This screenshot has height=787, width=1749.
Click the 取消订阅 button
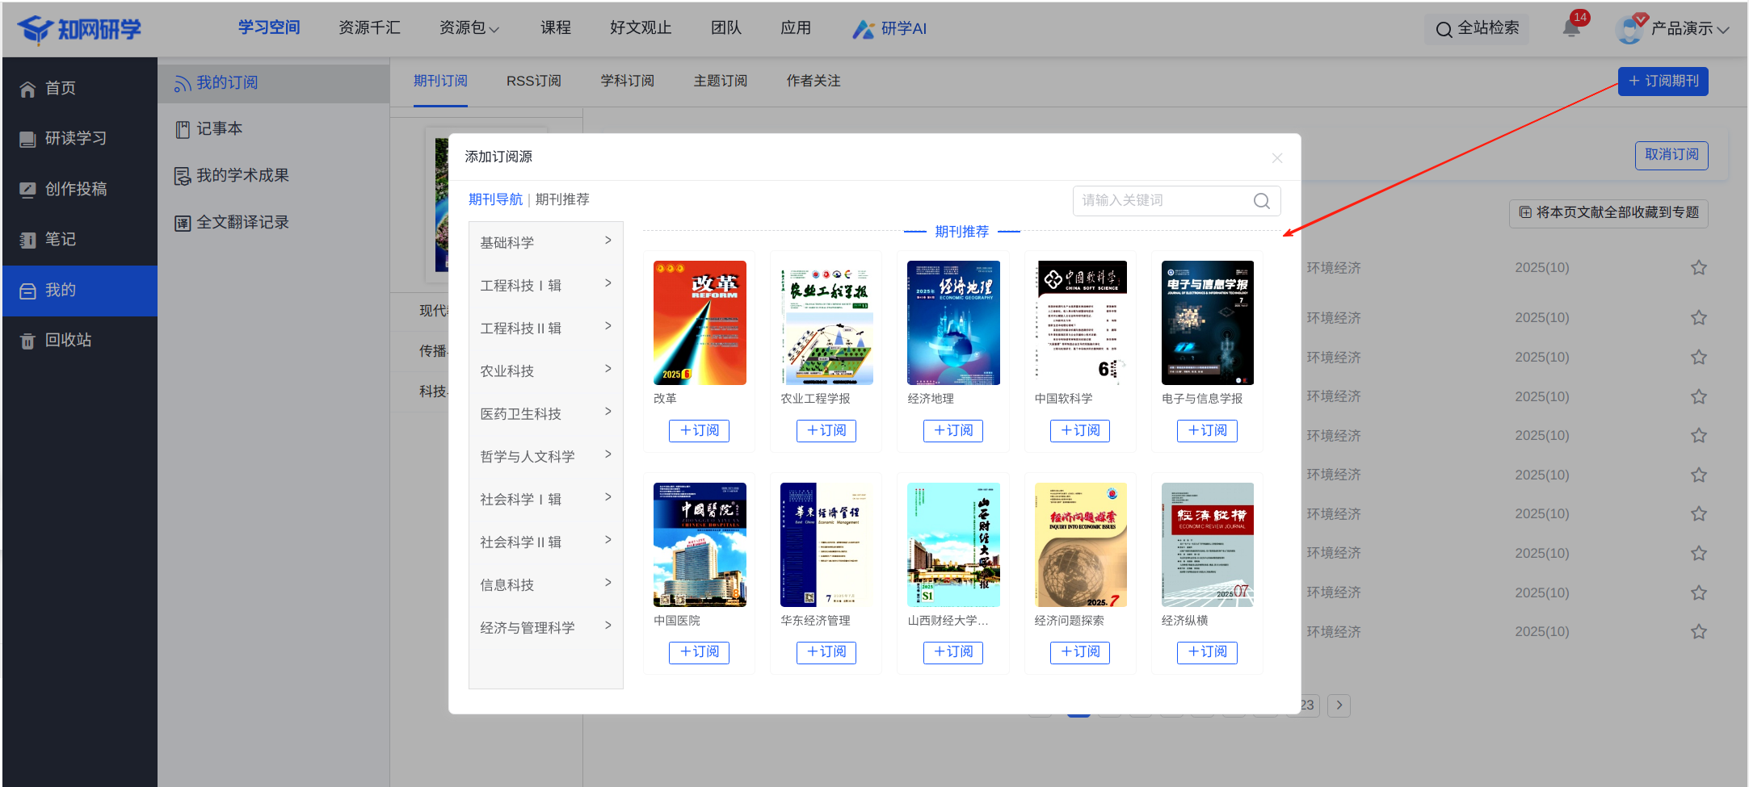tap(1671, 155)
